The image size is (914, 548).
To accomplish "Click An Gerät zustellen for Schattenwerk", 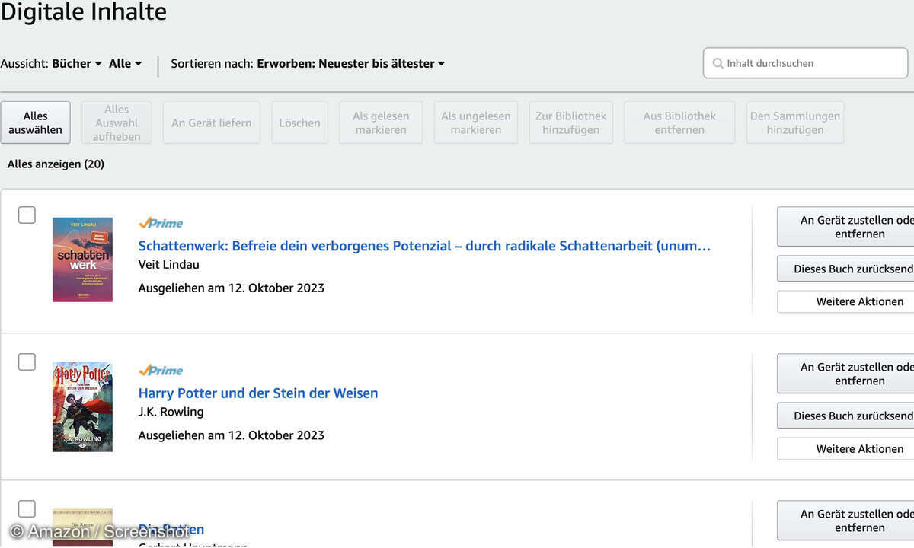I will [845, 227].
